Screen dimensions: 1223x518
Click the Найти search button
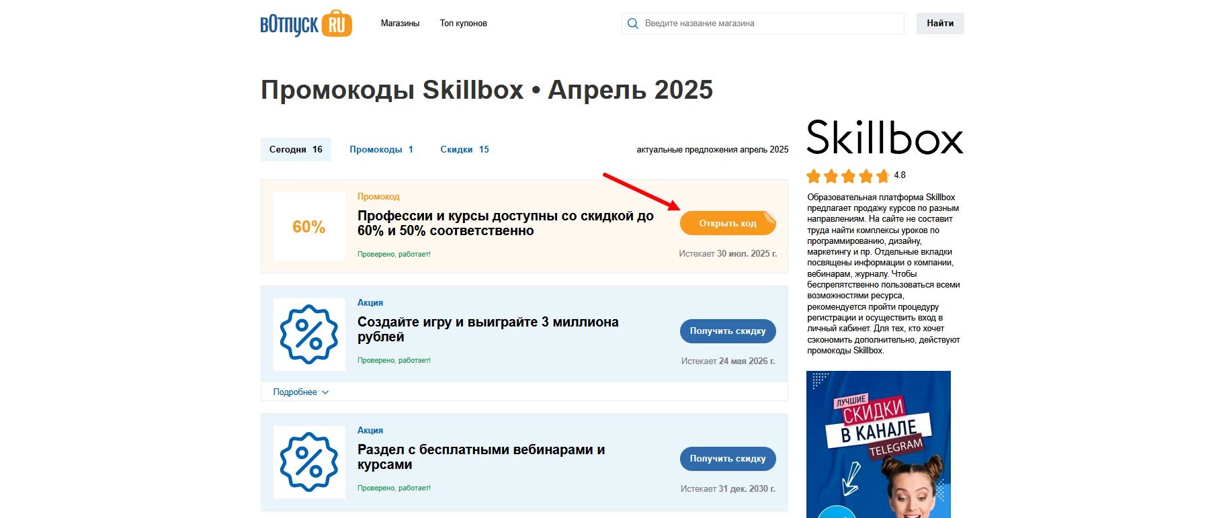click(940, 24)
